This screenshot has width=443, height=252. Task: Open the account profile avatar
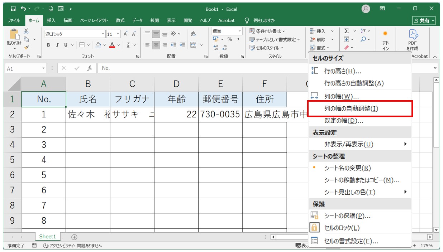[366, 9]
